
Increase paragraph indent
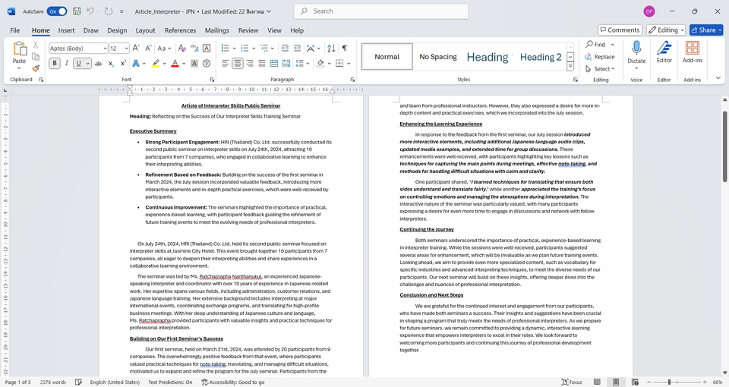[x=297, y=49]
